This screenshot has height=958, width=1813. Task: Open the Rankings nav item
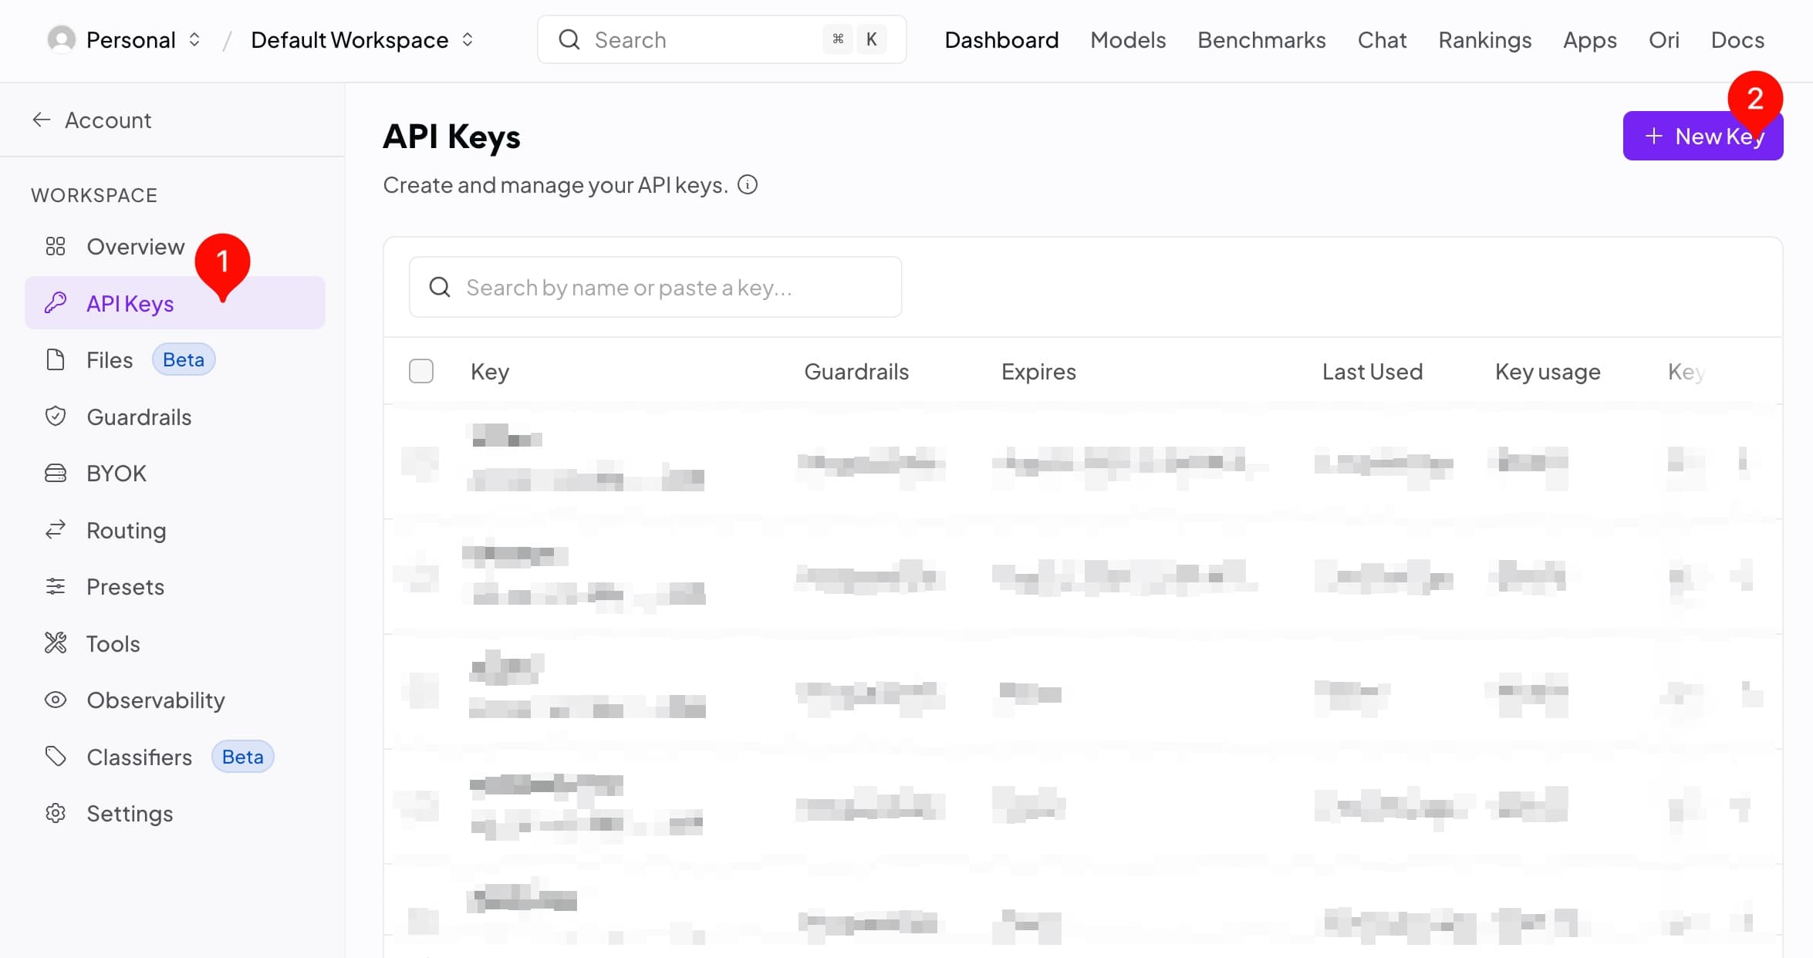(1485, 39)
